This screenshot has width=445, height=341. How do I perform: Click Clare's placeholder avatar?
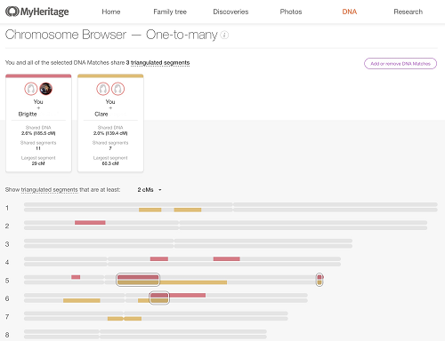click(x=117, y=89)
